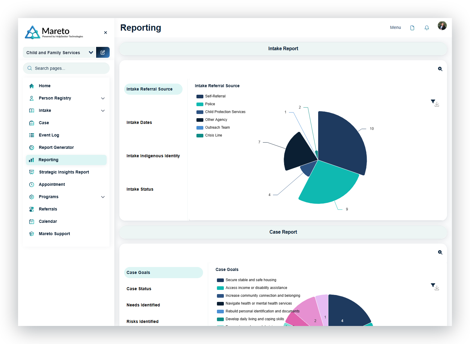
Task: Select Case Status tab
Action: 139,289
